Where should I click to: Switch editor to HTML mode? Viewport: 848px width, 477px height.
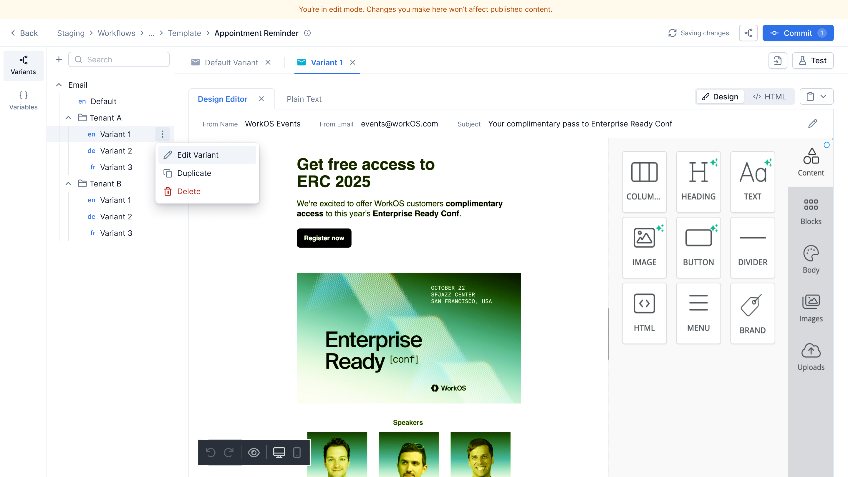point(769,97)
